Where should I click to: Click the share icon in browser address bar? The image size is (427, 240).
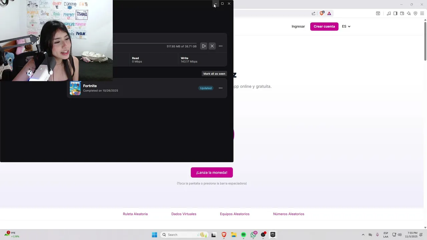[x=314, y=13]
